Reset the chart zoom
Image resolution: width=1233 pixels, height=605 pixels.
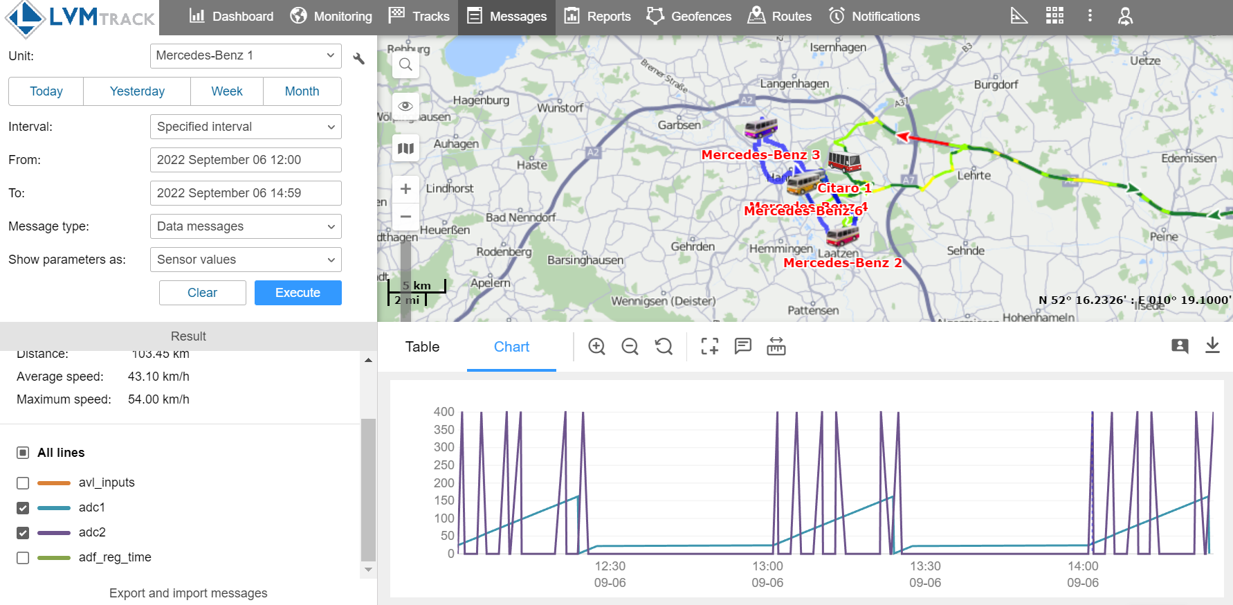[664, 346]
